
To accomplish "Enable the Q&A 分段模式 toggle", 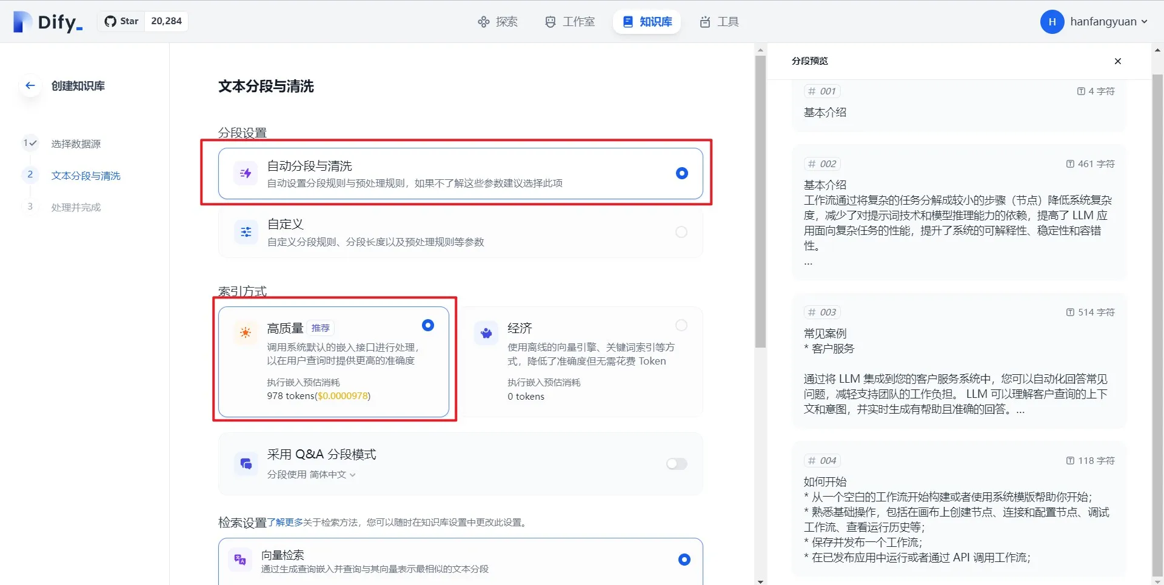I will [x=677, y=464].
